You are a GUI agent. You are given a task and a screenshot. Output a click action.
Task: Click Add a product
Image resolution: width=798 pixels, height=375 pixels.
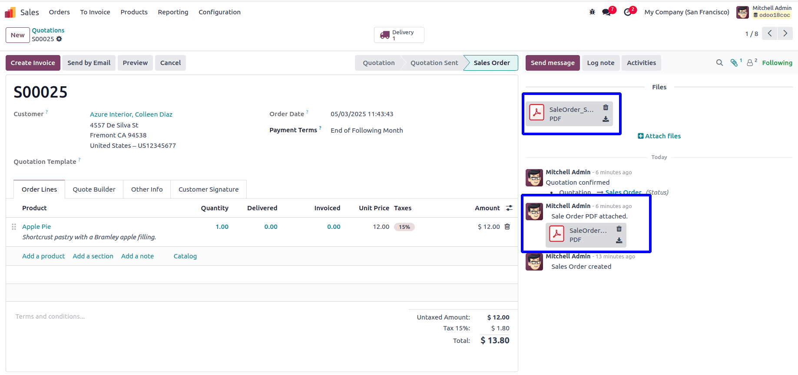click(43, 256)
